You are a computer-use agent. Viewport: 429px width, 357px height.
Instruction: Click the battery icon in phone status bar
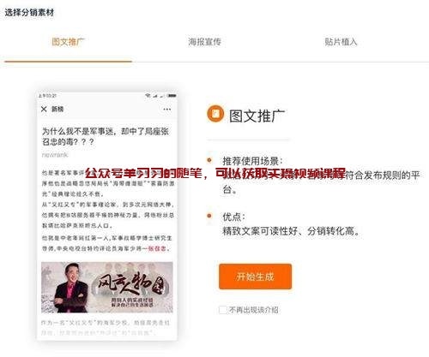pyautogui.click(x=172, y=96)
